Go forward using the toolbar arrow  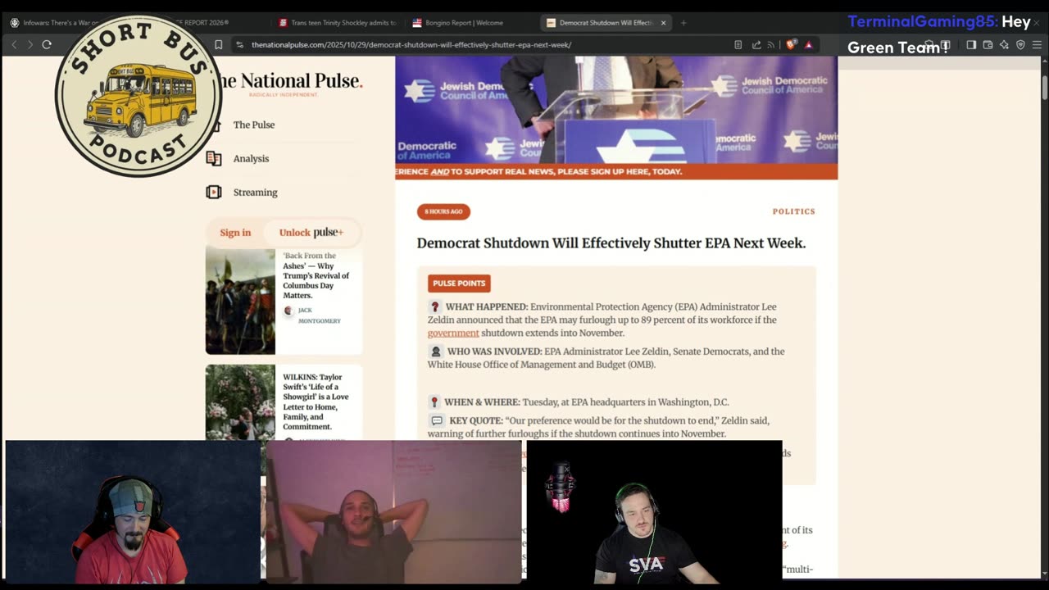[30, 44]
